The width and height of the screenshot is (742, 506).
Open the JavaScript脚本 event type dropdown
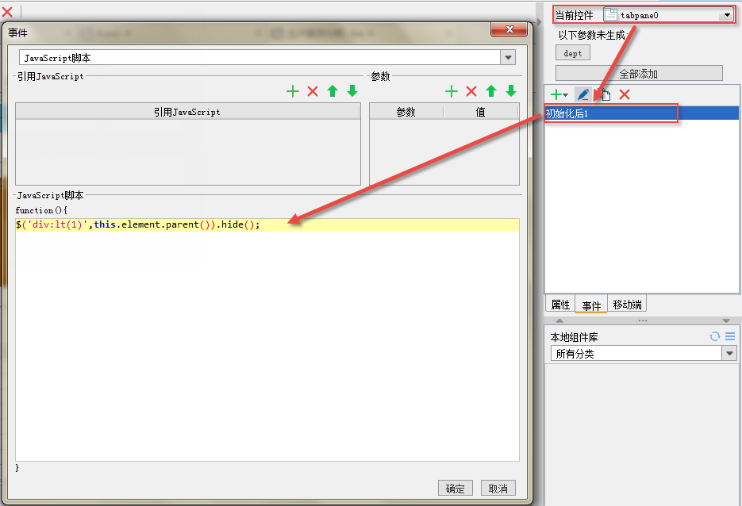pyautogui.click(x=508, y=58)
